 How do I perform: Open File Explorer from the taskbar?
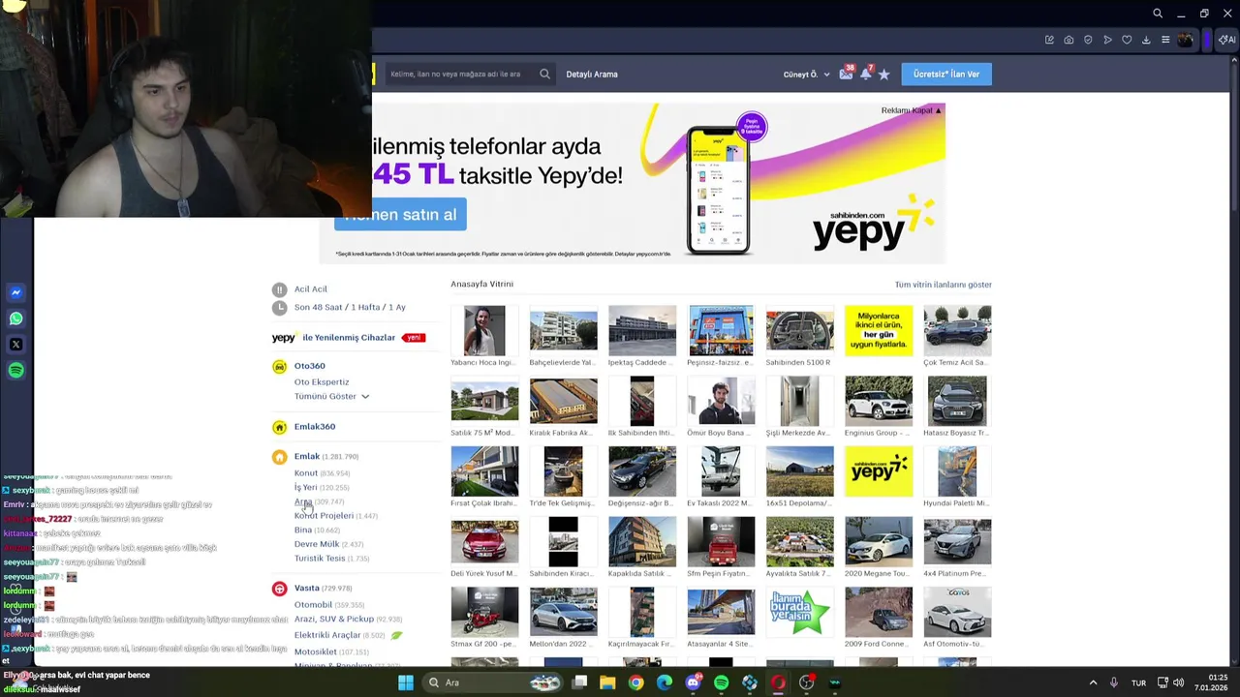click(607, 682)
